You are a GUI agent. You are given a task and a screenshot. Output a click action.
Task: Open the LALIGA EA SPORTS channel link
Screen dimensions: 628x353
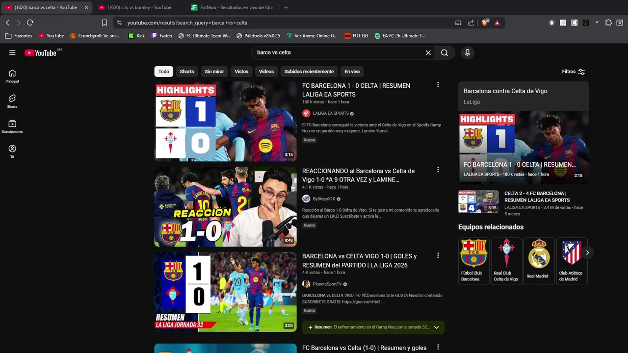331,113
